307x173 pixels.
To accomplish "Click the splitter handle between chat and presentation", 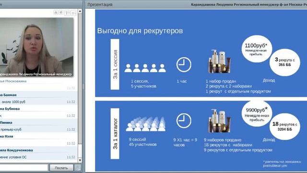I will click(x=83, y=86).
